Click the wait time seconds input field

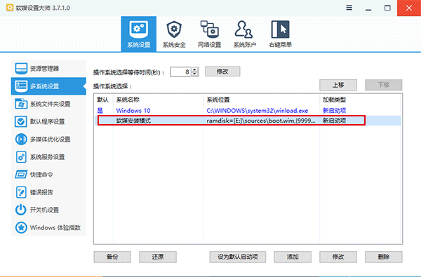(x=181, y=72)
